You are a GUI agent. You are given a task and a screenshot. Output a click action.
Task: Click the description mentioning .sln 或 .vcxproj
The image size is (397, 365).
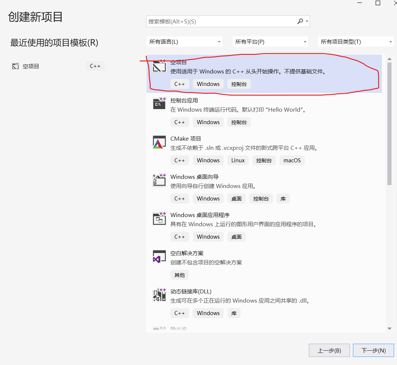click(244, 148)
